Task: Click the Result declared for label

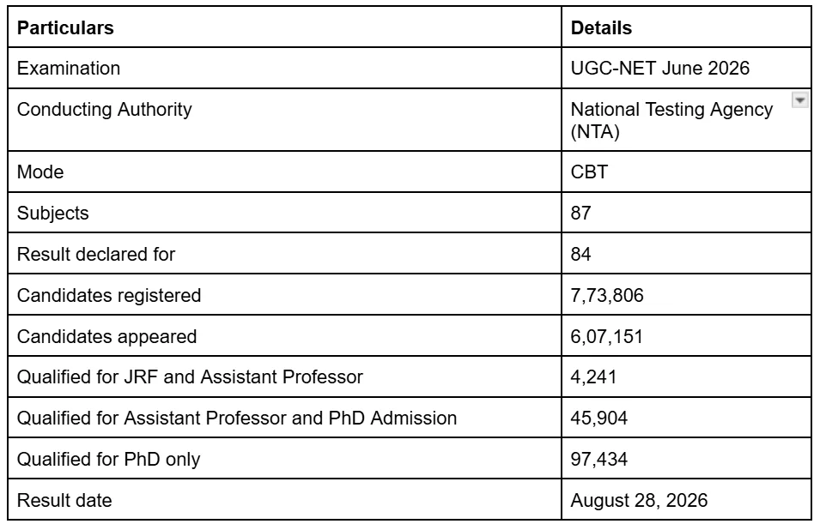Action: (284, 254)
